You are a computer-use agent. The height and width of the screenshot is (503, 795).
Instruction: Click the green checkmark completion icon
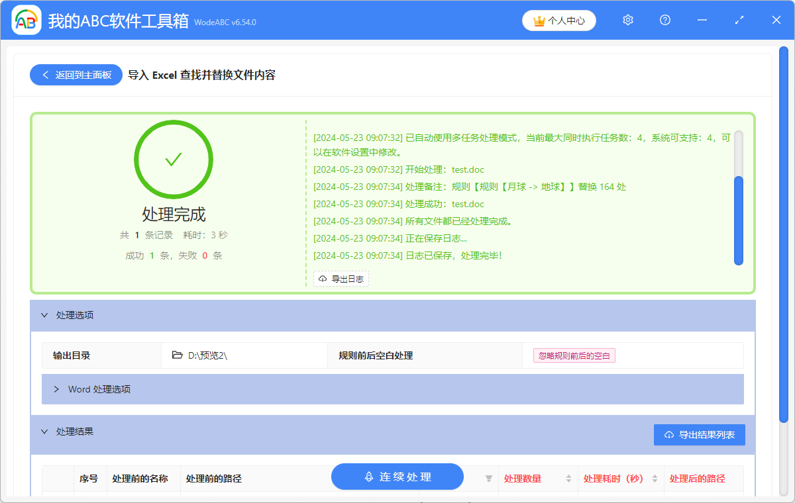173,160
